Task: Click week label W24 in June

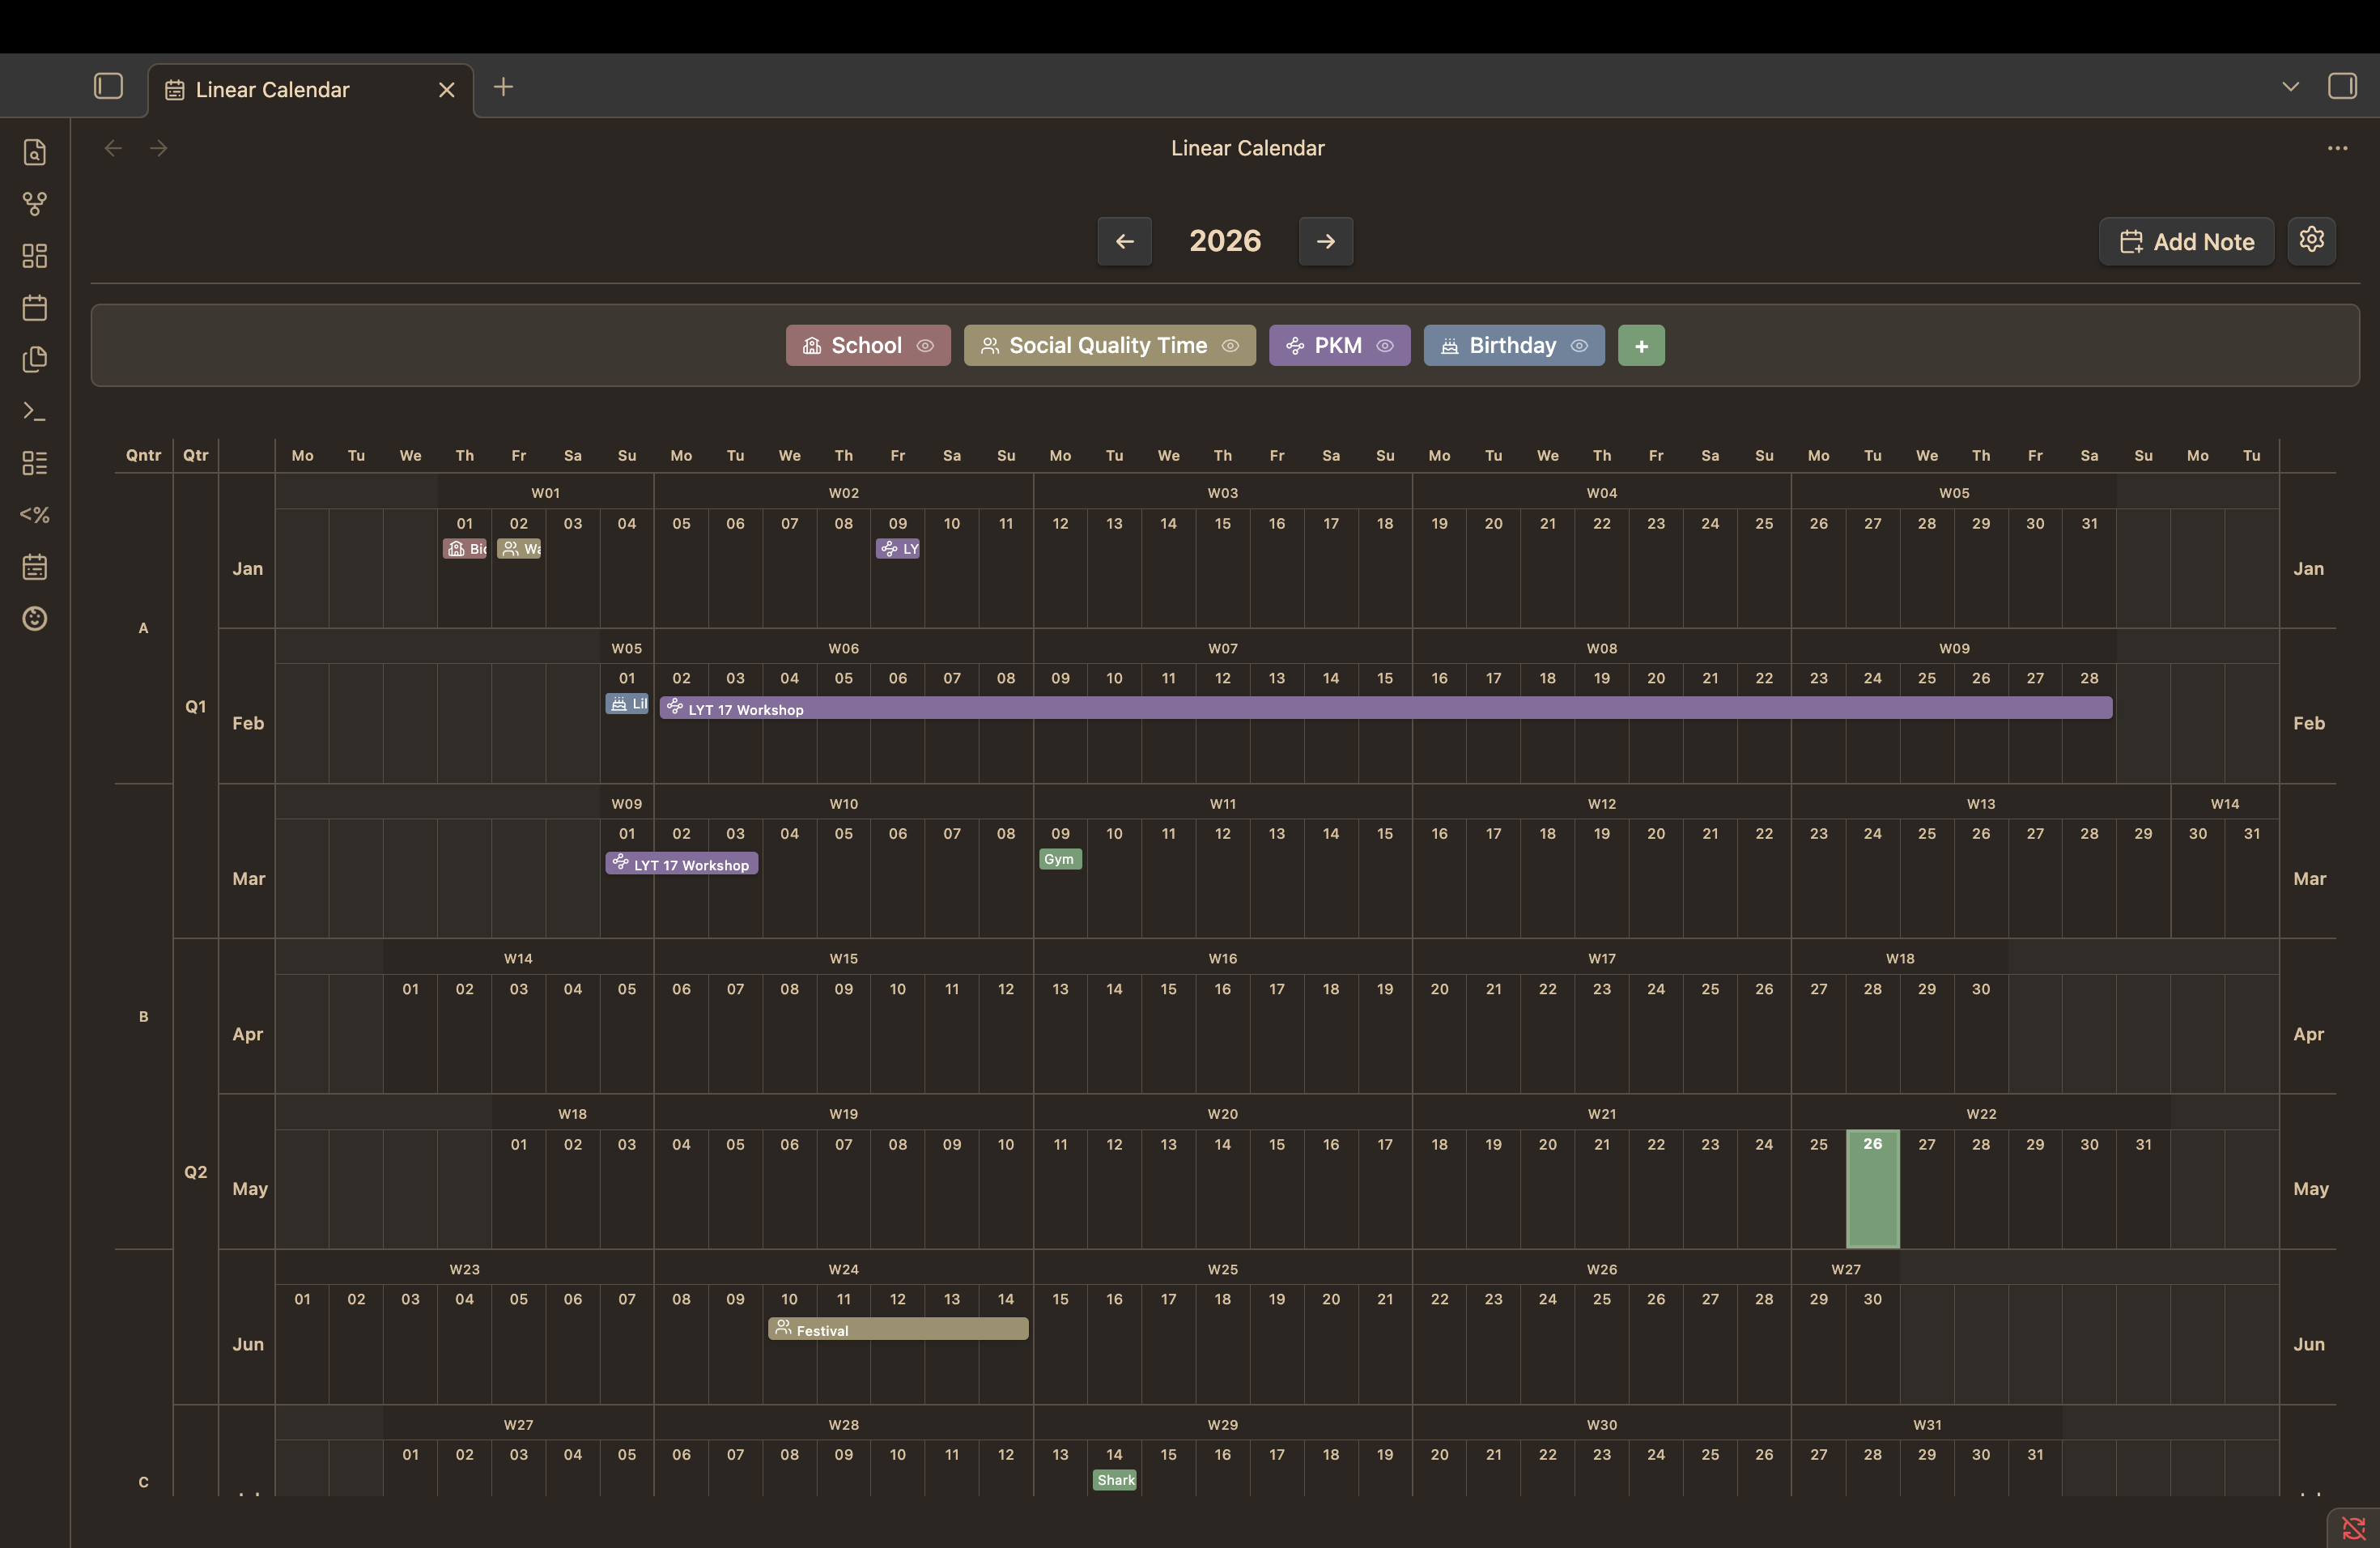Action: point(844,1269)
